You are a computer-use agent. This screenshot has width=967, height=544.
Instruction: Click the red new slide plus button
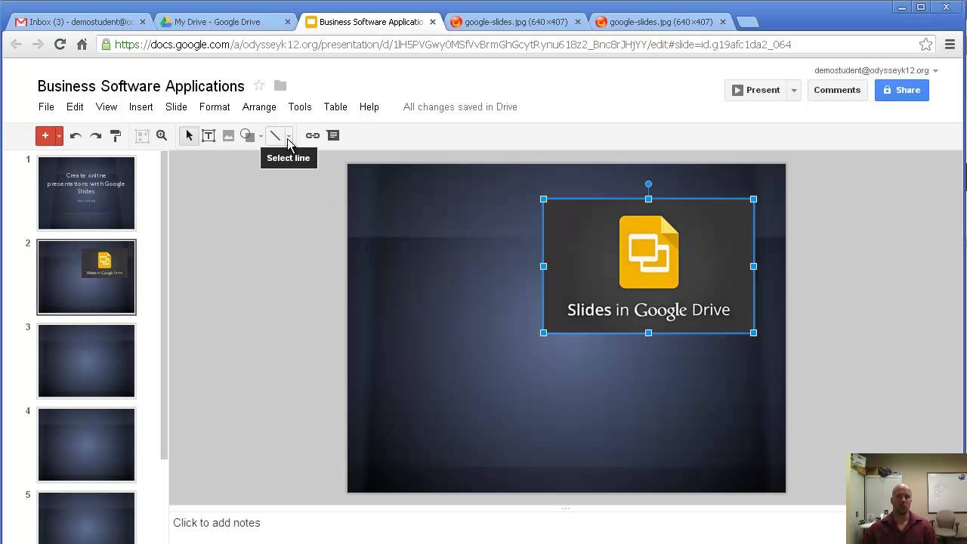pyautogui.click(x=45, y=135)
